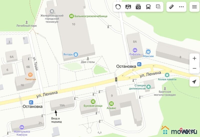The width and height of the screenshot is (200, 137).
Task: Select the Рафаэль hotel icon
Action: [135, 50]
